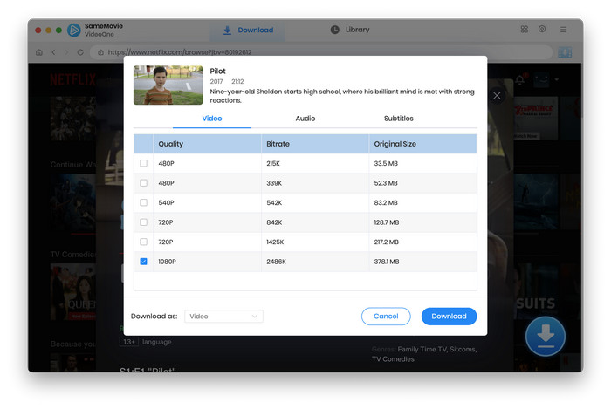Screen dimensions: 611x409
Task: Close the Netflix detail overlay X
Action: click(x=497, y=96)
